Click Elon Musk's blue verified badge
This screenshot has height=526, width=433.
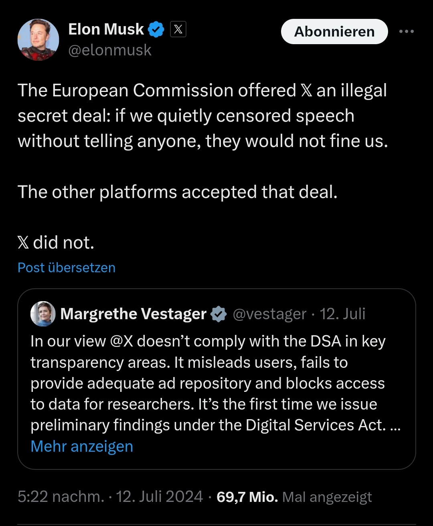156,30
